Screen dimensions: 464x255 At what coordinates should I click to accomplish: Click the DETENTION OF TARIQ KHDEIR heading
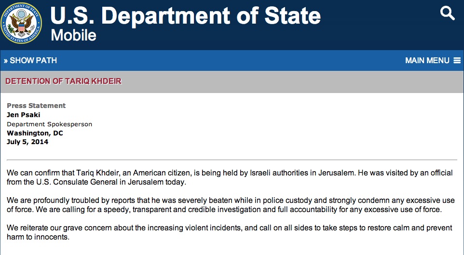(63, 81)
